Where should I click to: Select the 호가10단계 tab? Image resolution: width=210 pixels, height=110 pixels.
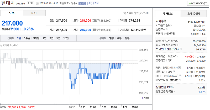(194, 14)
